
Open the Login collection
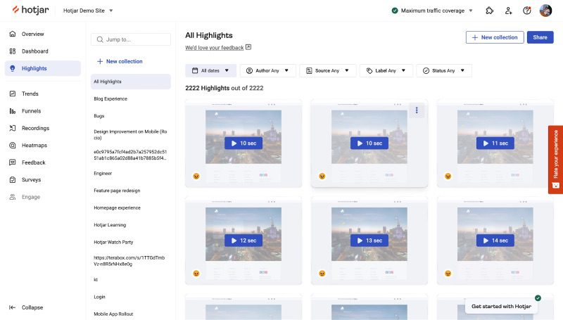pyautogui.click(x=131, y=297)
